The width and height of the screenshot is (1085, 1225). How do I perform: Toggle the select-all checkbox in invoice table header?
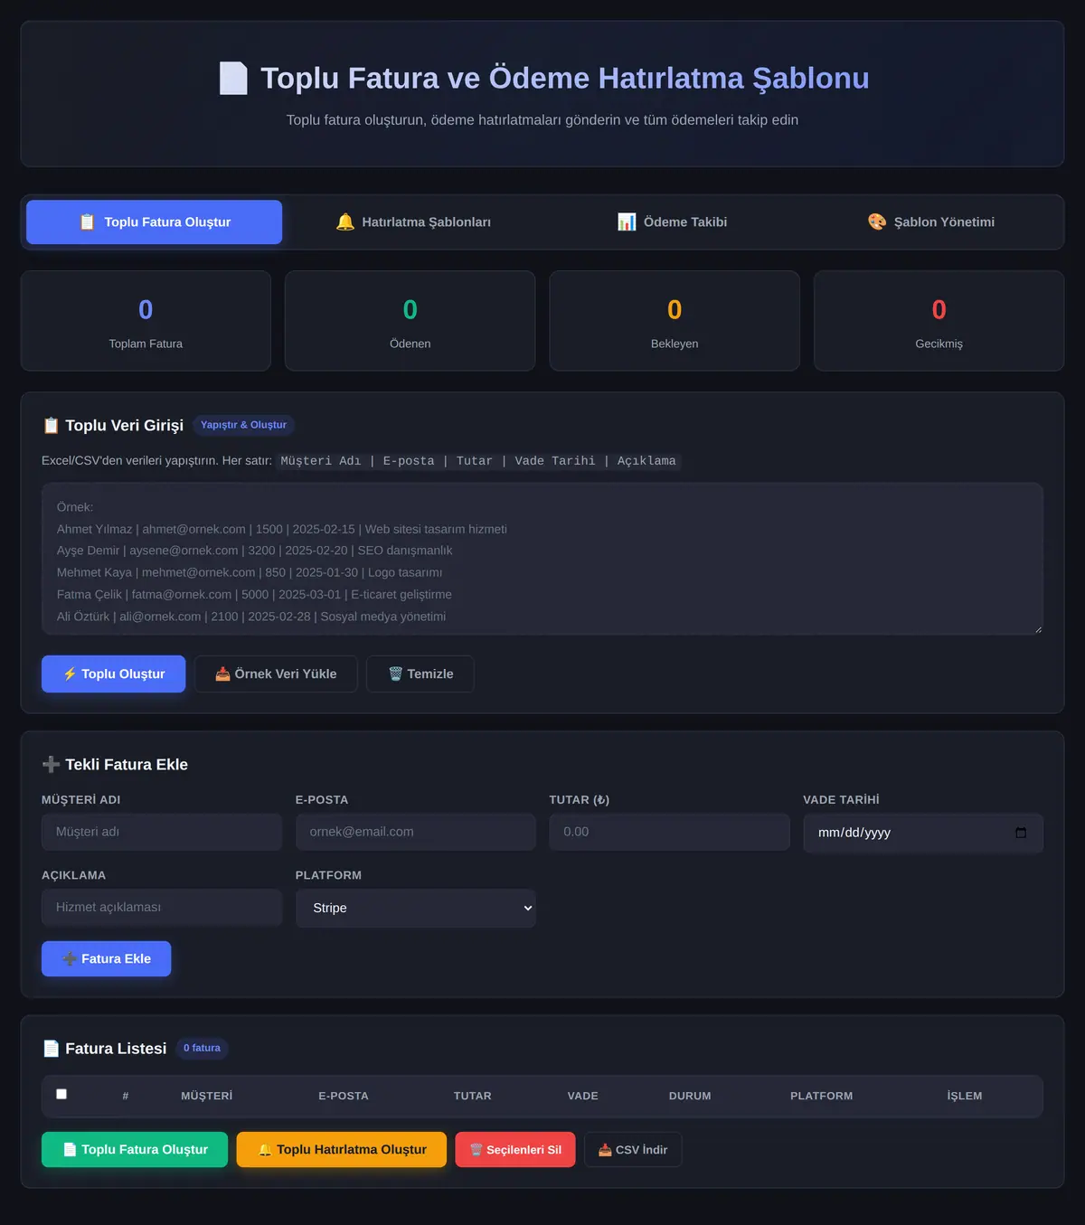click(61, 1094)
